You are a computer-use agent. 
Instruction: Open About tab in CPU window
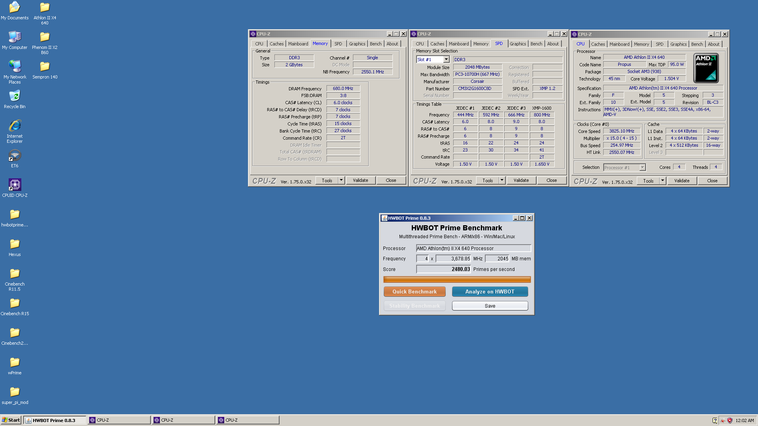click(713, 44)
